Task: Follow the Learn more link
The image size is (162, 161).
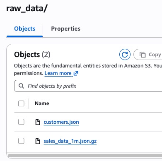Action: click(x=58, y=73)
